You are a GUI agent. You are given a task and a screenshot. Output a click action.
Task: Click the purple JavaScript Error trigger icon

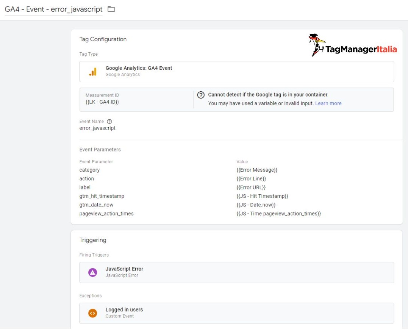[x=93, y=272]
